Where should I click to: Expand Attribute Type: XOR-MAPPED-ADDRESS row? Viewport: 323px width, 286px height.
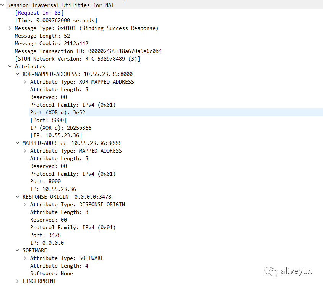pyautogui.click(x=25, y=82)
